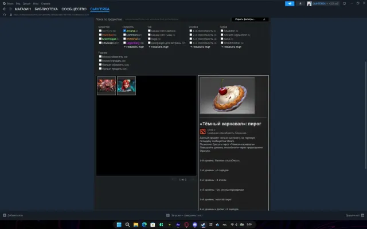The image size is (367, 229).
Task: Check the Broodmother hero filter
Action: point(222,43)
